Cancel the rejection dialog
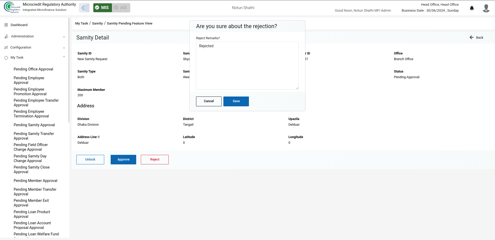The image size is (495, 240). [209, 101]
